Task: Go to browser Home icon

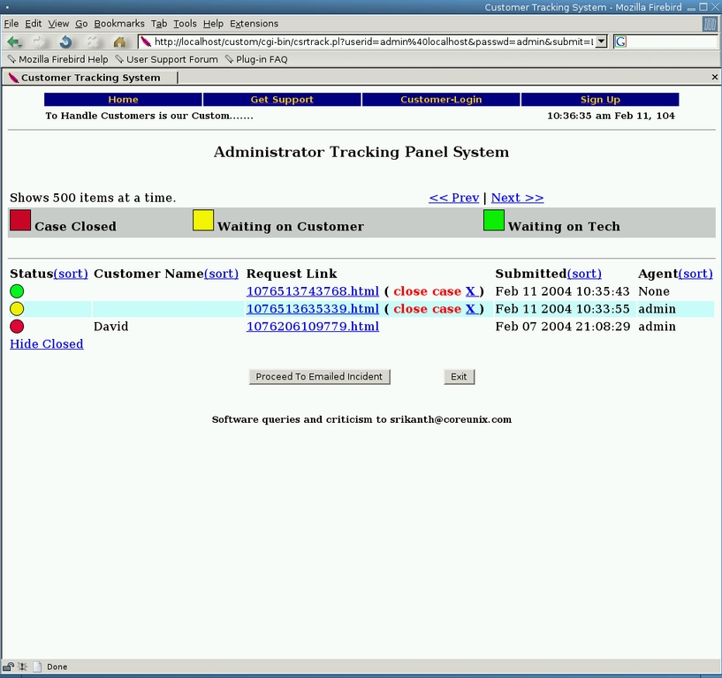Action: (119, 41)
